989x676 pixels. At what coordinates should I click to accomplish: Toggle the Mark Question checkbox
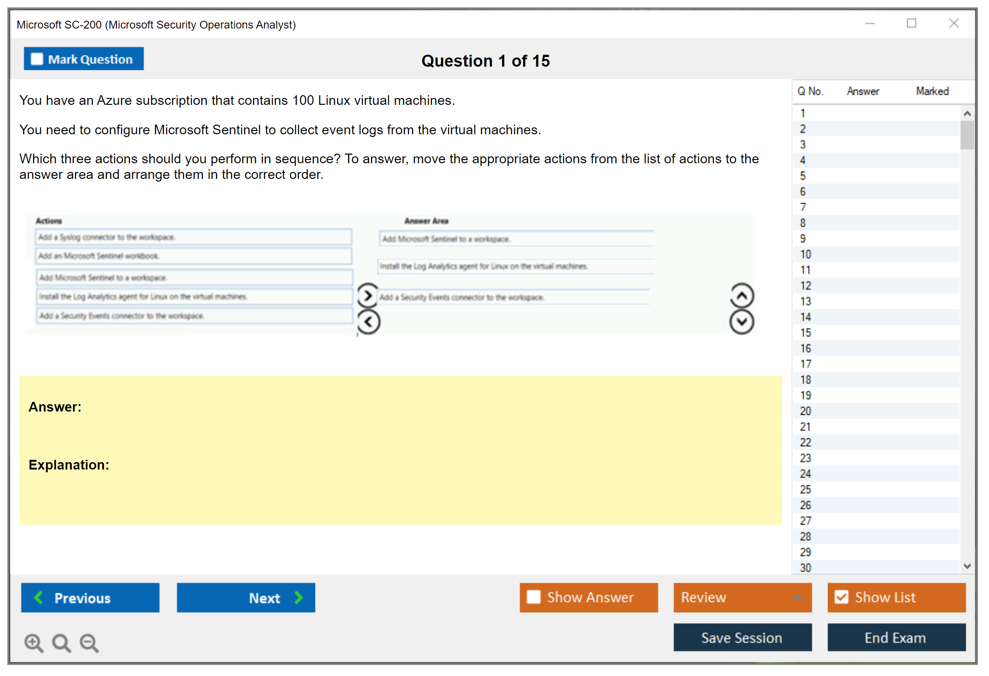coord(37,59)
